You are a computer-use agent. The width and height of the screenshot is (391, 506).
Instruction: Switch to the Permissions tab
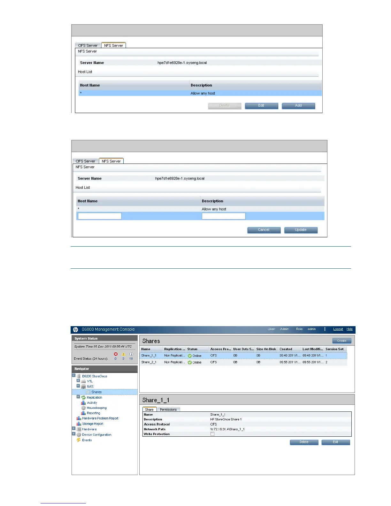tap(168, 410)
